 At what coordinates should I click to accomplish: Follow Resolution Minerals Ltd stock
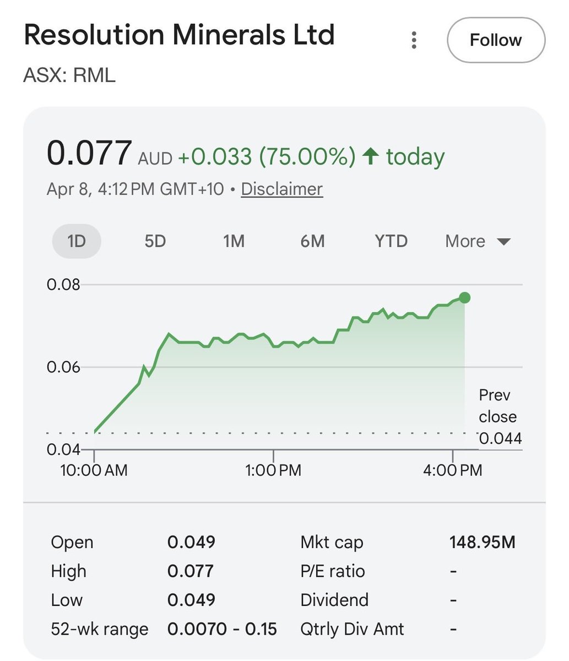[496, 40]
